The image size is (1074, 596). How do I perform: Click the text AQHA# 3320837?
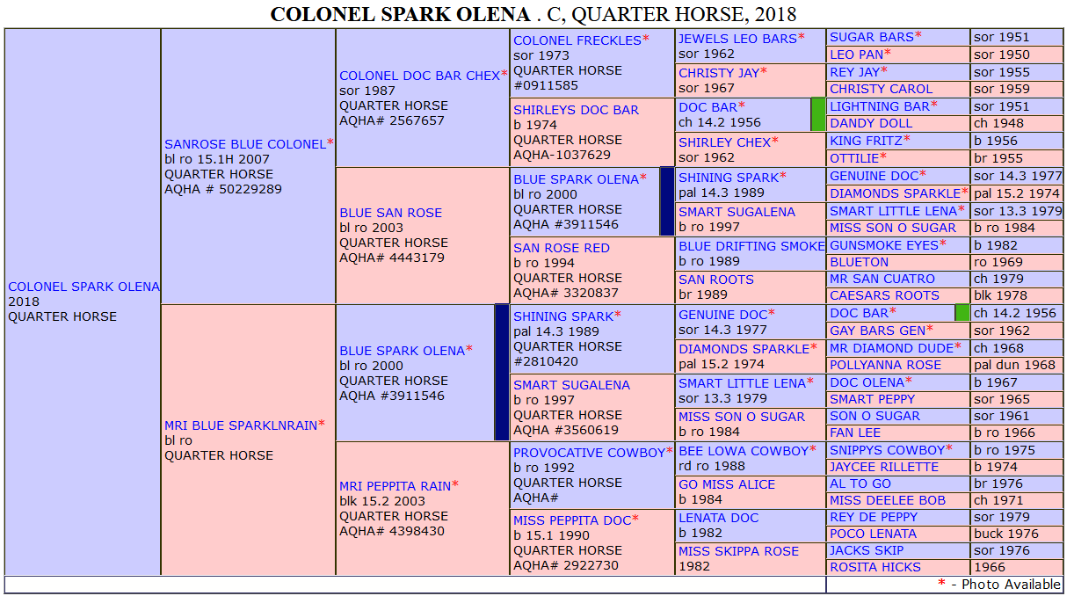coord(566,293)
